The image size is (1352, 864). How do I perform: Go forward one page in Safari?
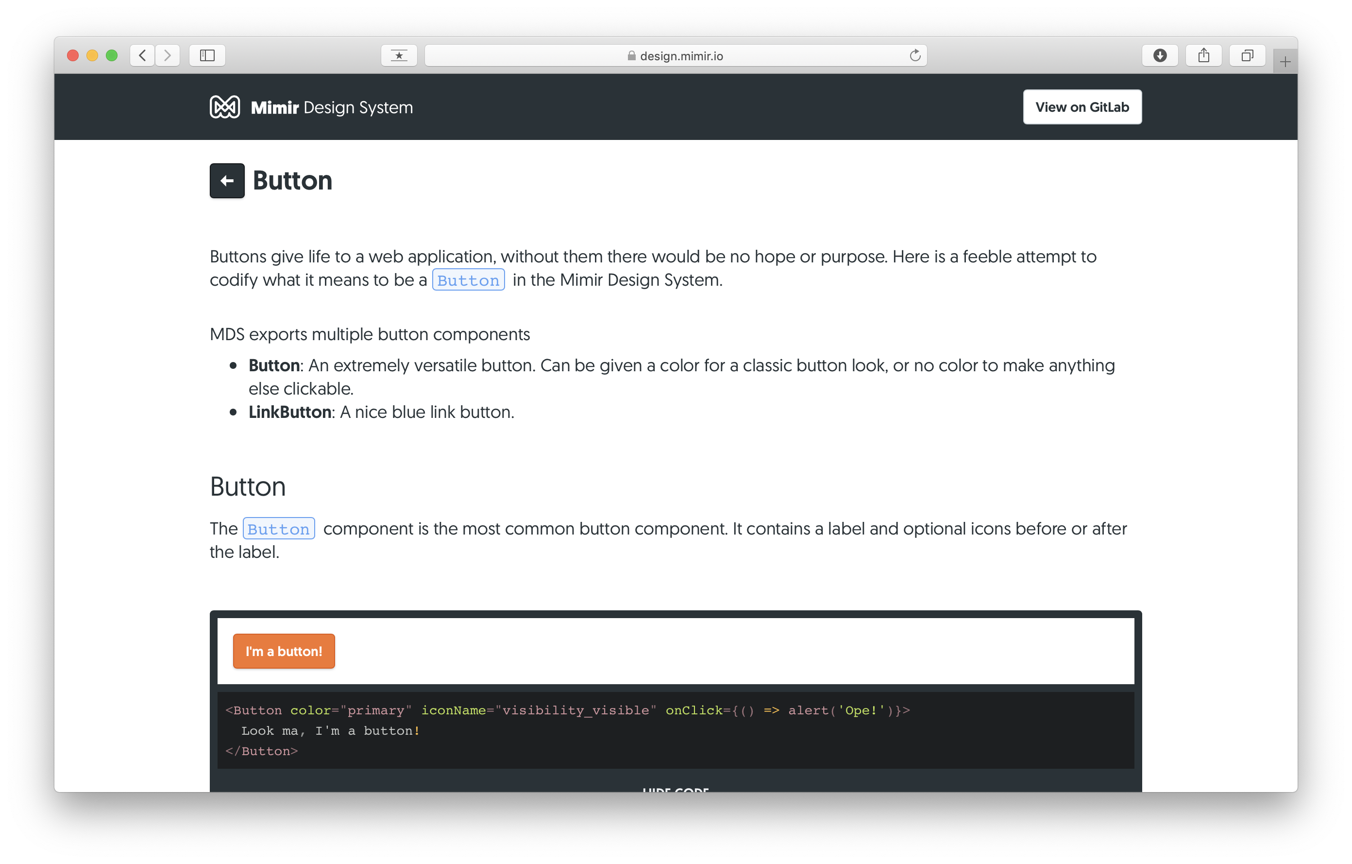click(x=168, y=55)
